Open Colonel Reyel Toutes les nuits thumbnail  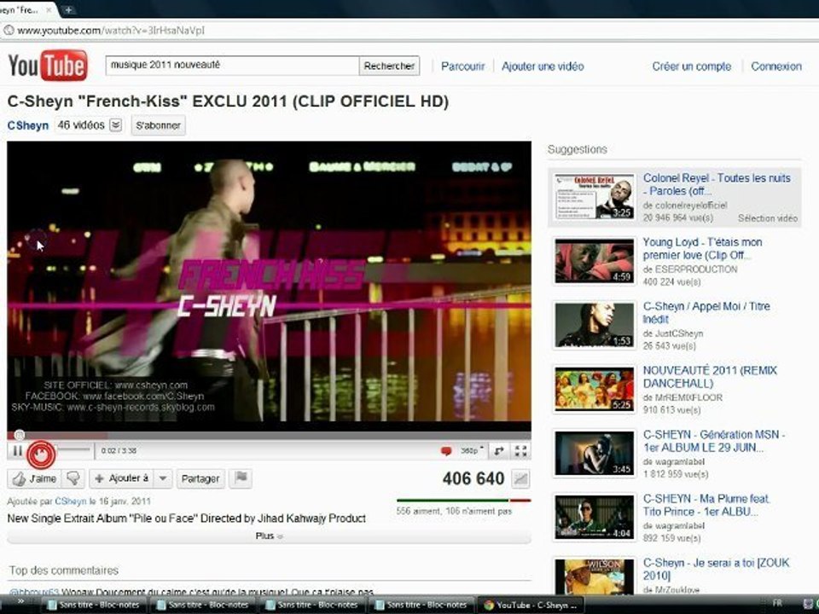595,197
